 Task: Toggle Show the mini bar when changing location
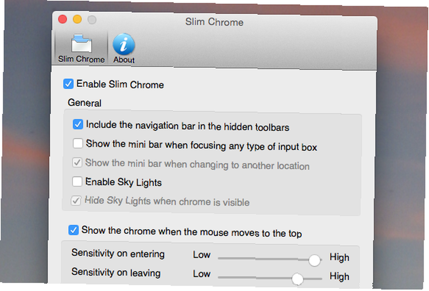click(x=77, y=162)
